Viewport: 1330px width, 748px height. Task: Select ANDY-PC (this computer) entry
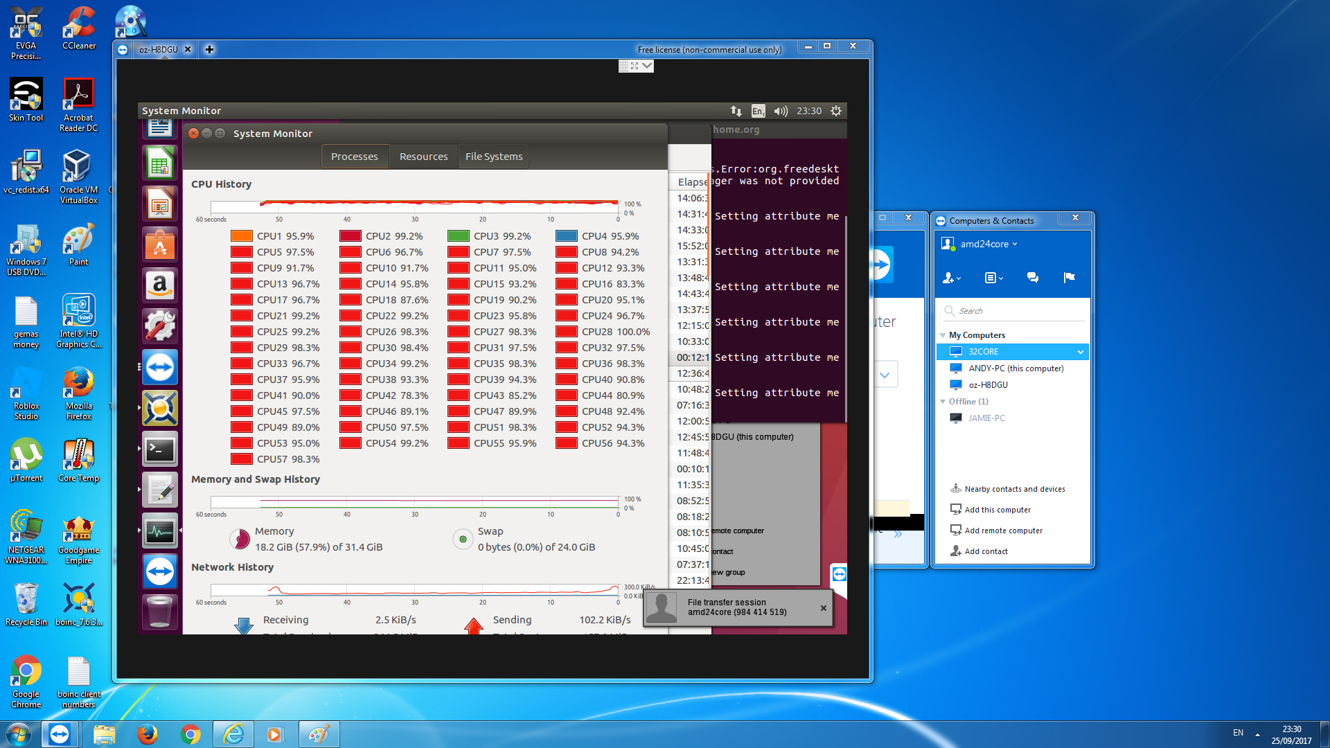coord(1012,368)
